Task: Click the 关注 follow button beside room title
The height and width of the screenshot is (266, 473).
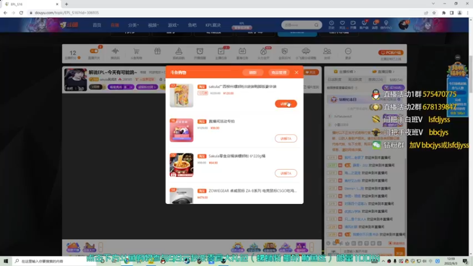Action: pos(311,72)
